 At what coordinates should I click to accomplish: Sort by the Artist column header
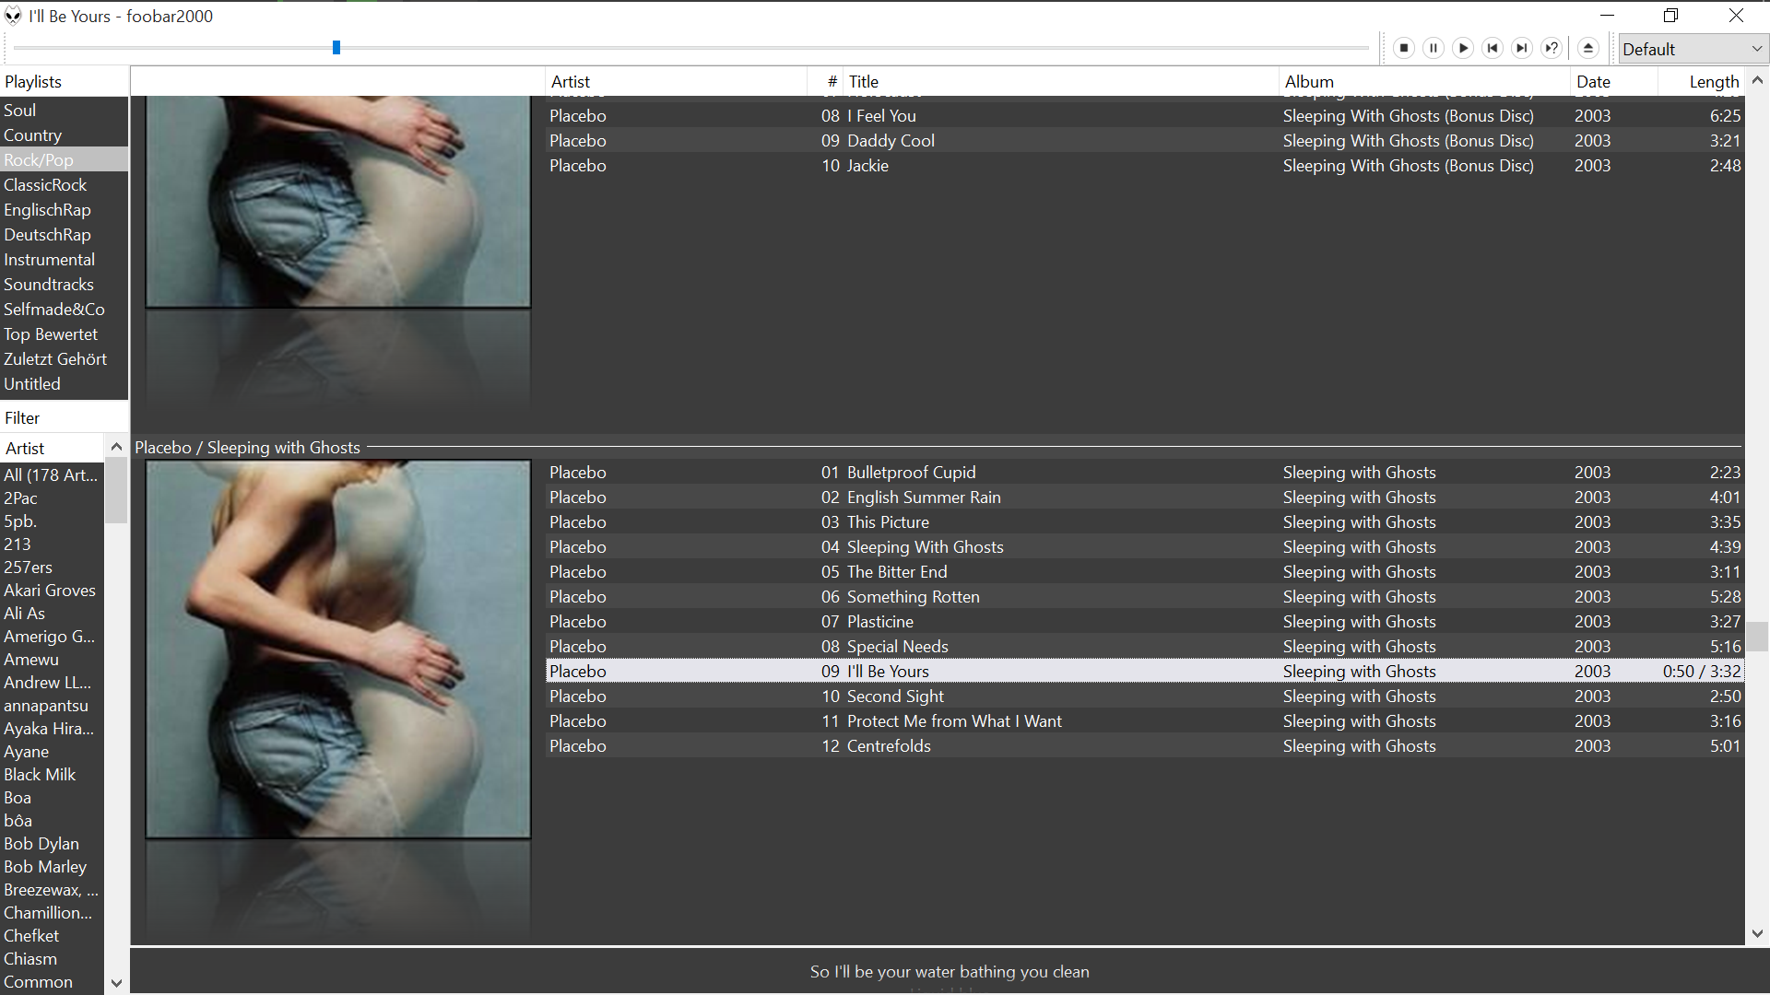click(676, 82)
